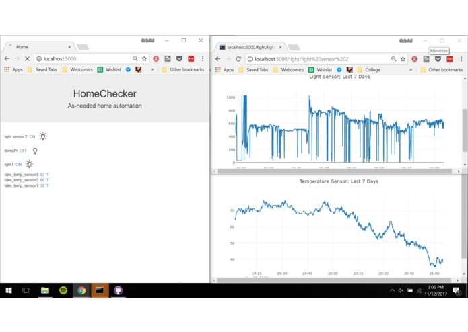Toggle the light sensor 2 bulb icon

tap(43, 136)
